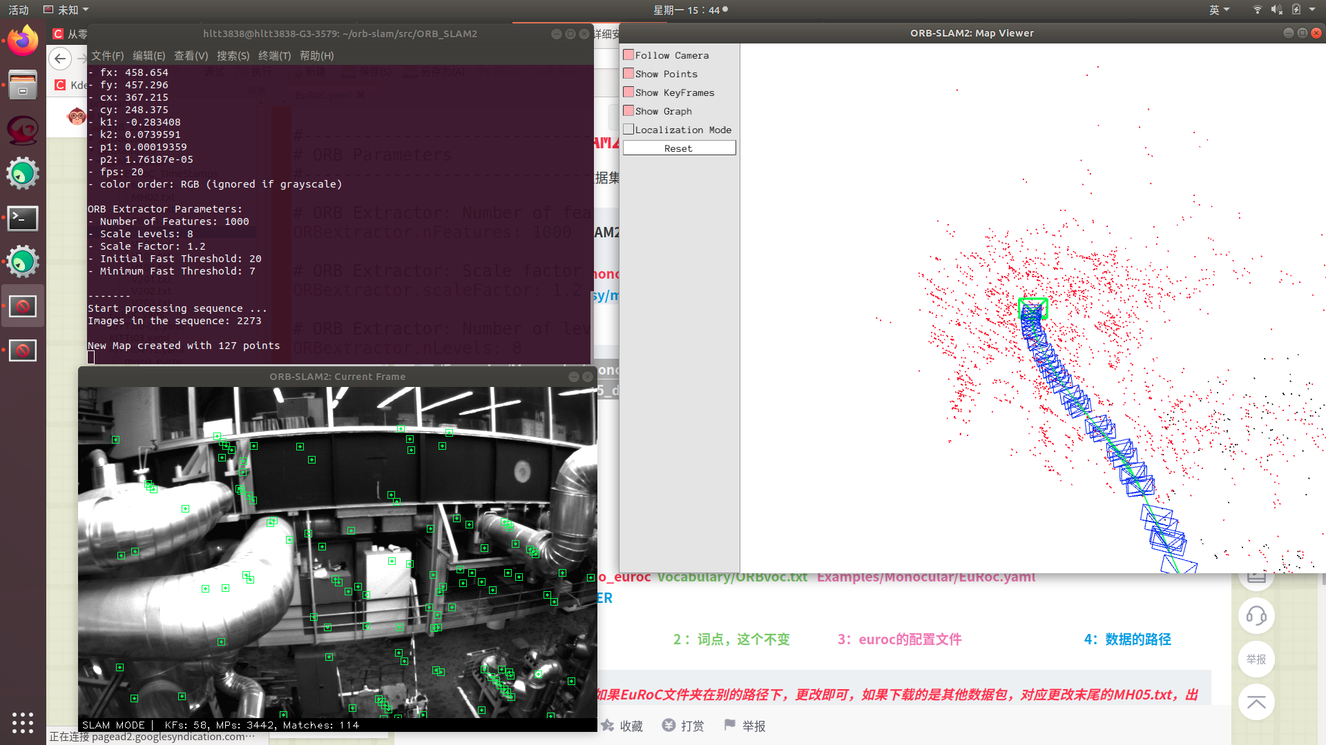Click the 收藏 star icon under the article
Image resolution: width=1326 pixels, height=745 pixels.
606,725
